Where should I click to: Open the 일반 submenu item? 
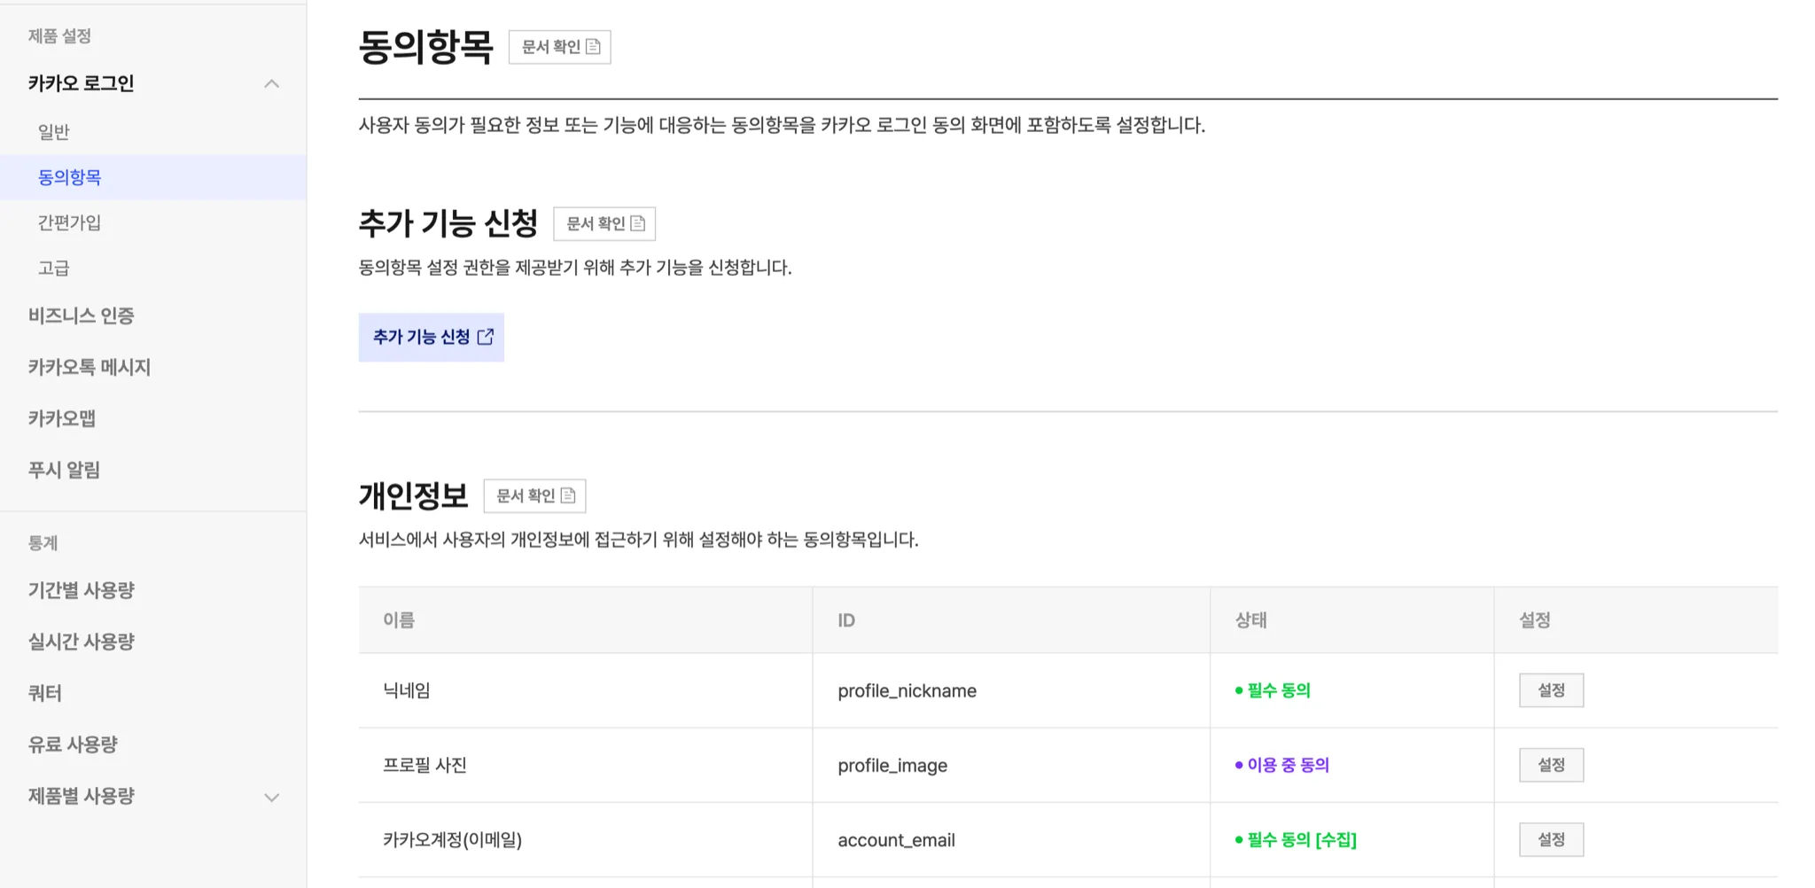click(53, 132)
